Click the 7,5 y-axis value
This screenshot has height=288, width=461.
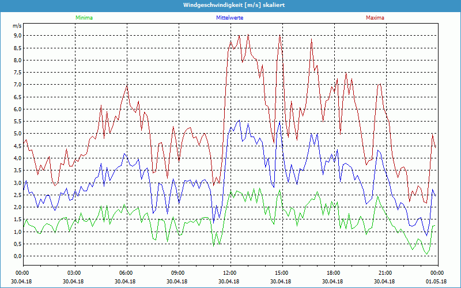pos(18,73)
